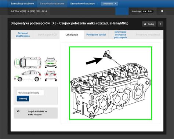Click the Zresetuj button

pyautogui.click(x=23, y=99)
